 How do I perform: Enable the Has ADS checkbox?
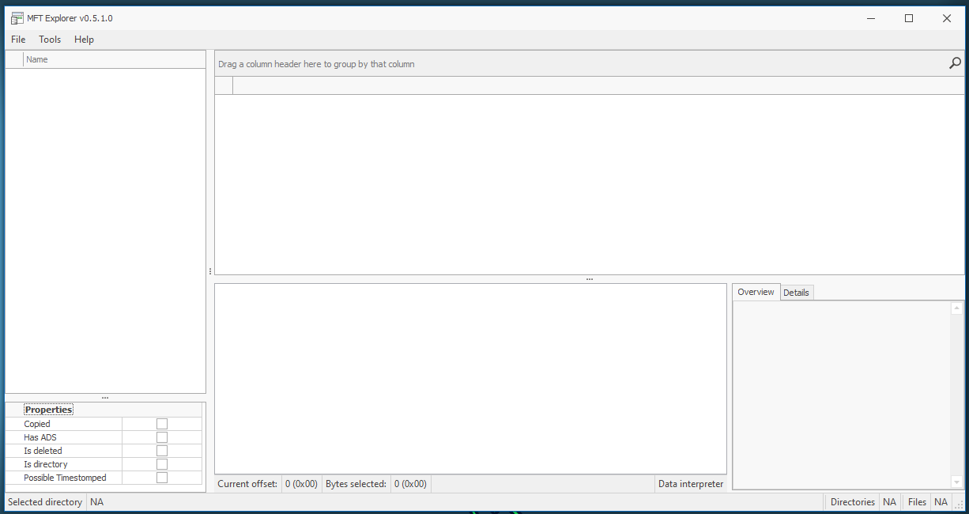click(x=162, y=437)
